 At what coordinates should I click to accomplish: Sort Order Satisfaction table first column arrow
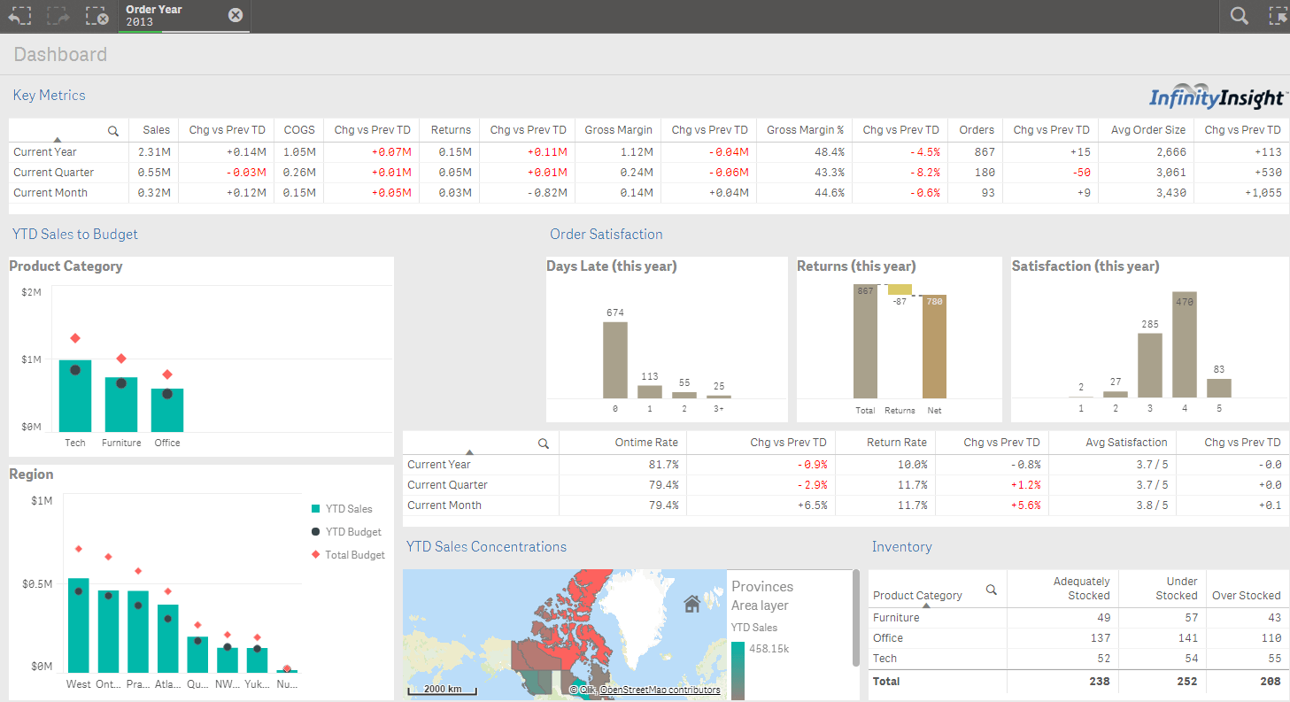pos(469,451)
